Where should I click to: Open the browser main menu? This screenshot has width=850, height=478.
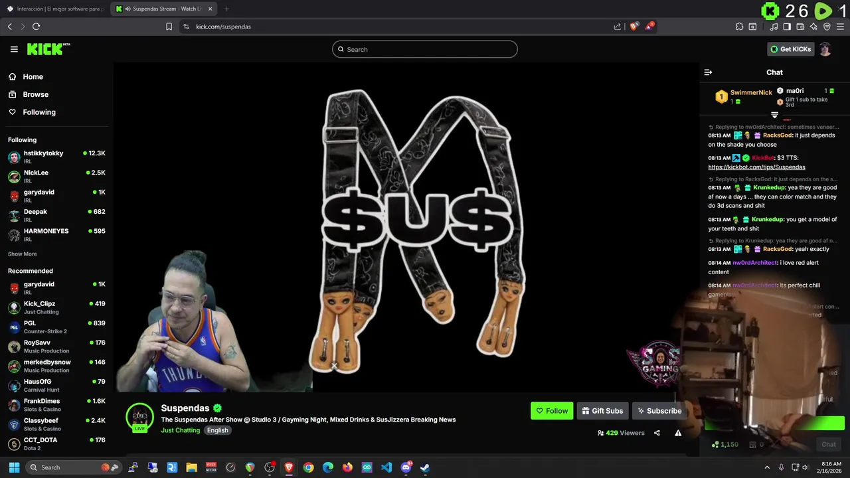[840, 27]
